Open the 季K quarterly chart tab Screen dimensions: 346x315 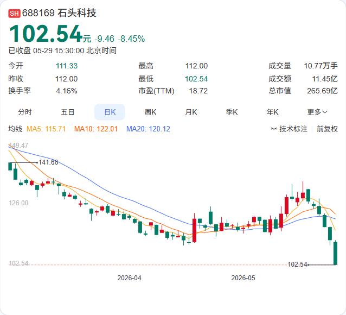(232, 112)
